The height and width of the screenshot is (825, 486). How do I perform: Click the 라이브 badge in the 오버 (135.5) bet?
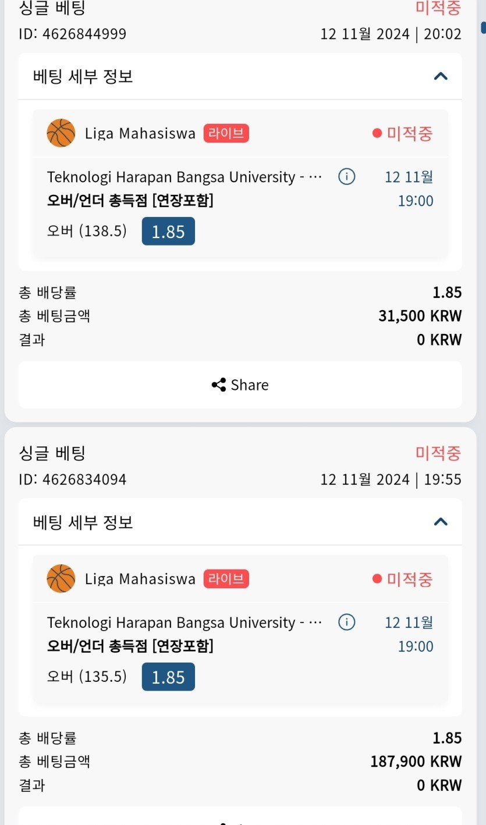(226, 579)
